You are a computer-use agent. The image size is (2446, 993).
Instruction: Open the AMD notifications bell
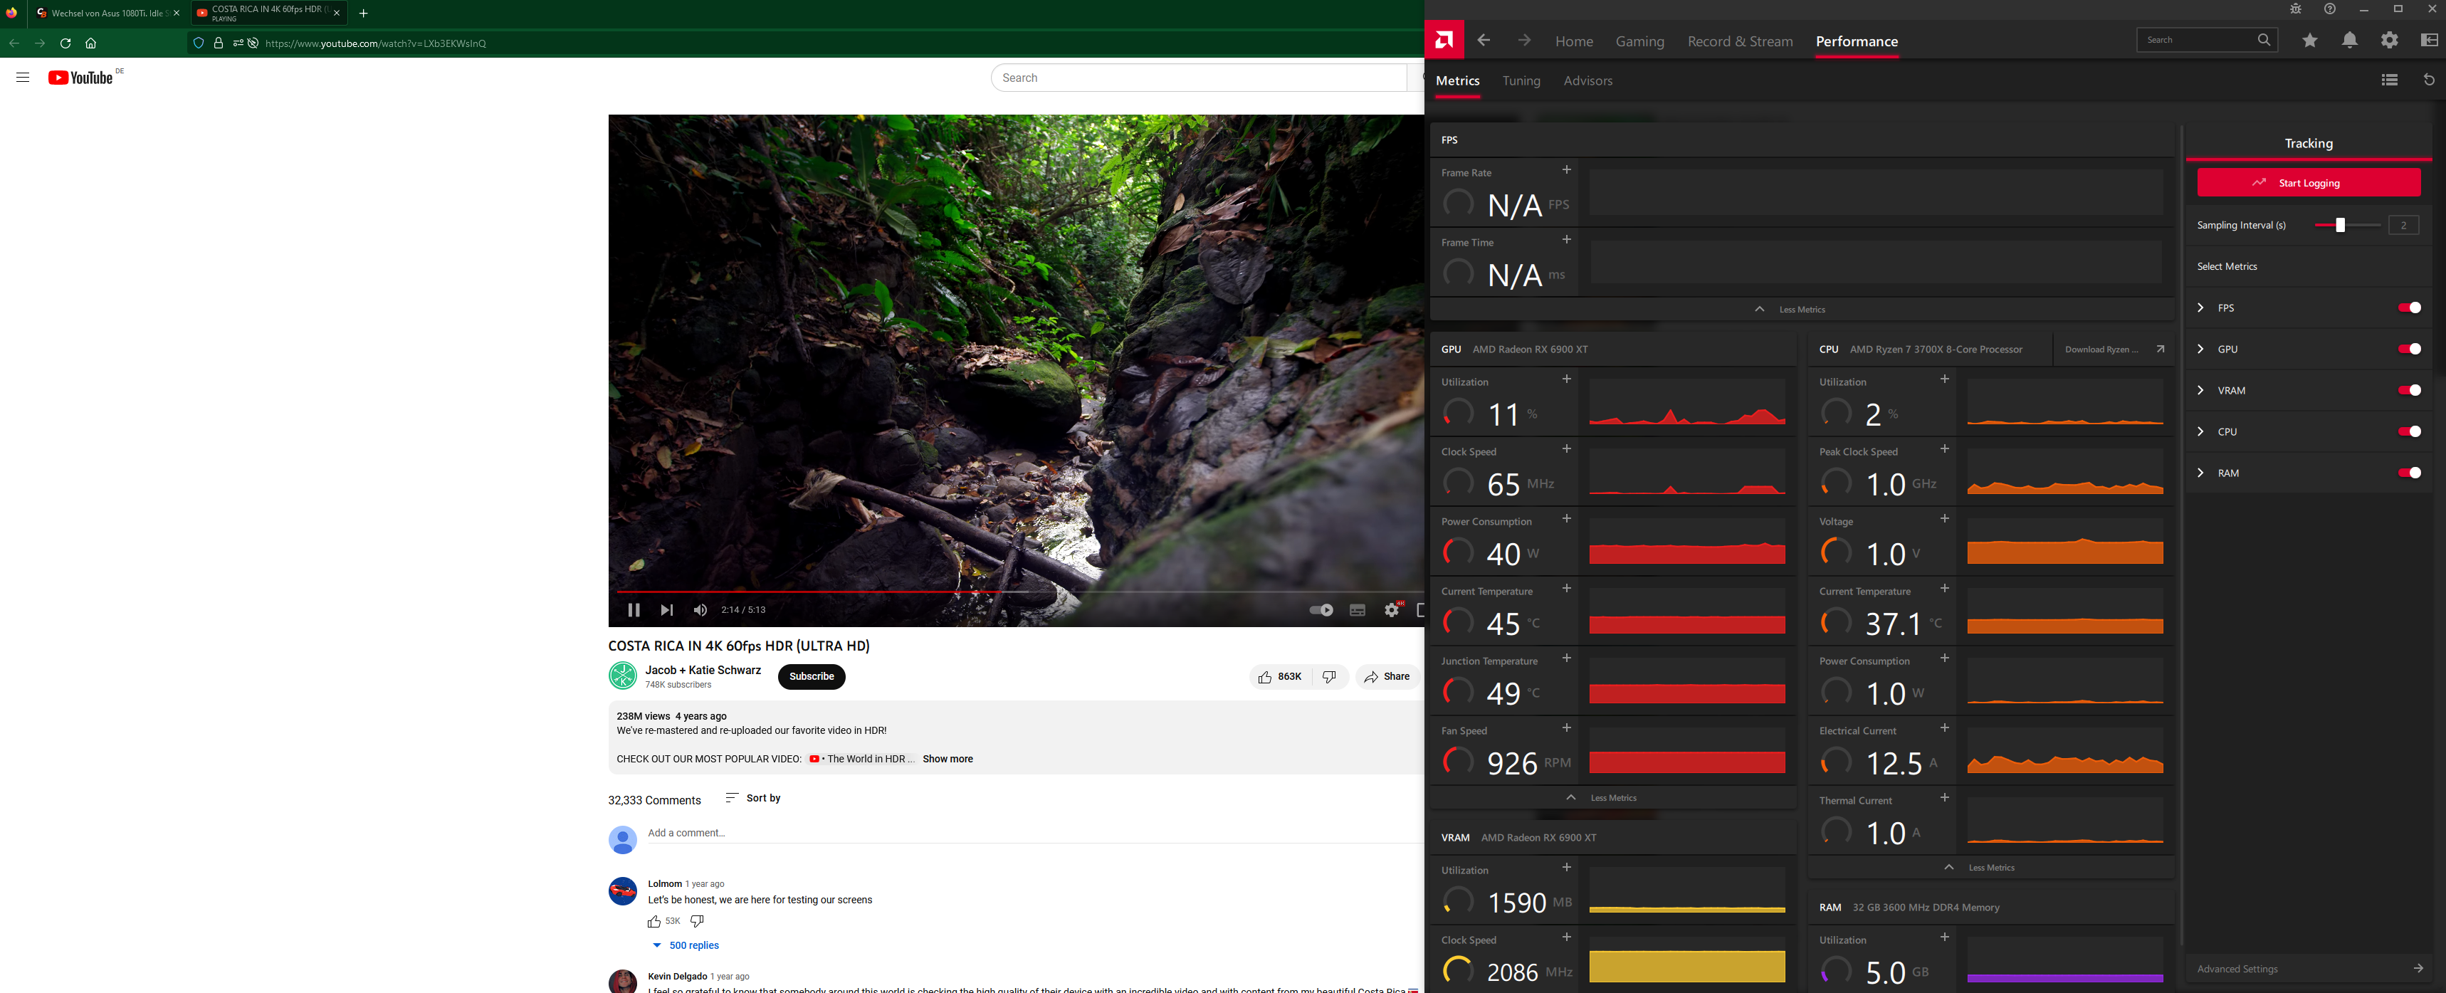(2349, 40)
